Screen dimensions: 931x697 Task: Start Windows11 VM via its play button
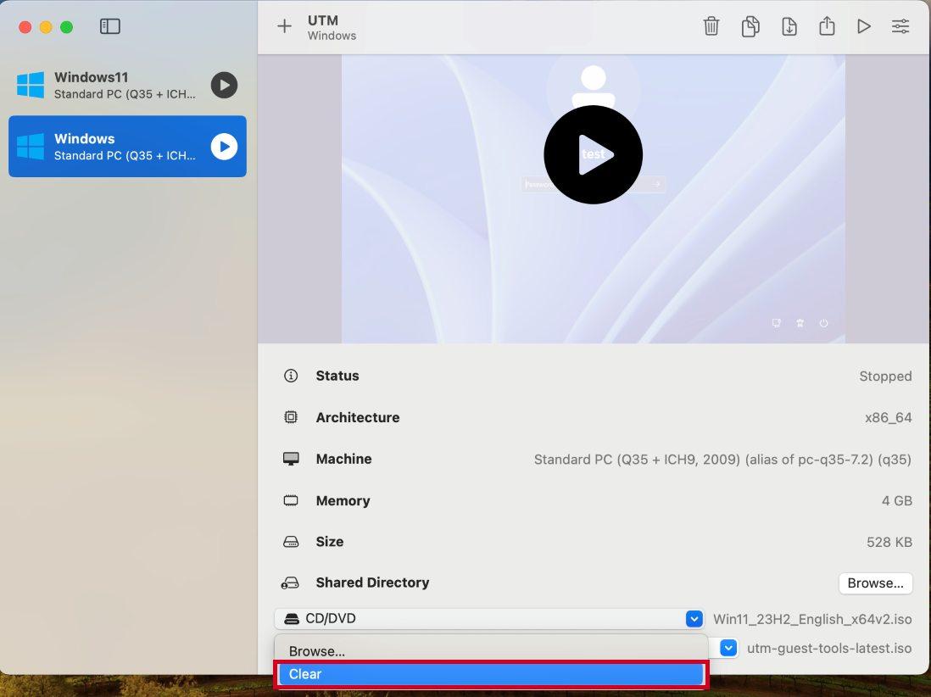tap(224, 86)
